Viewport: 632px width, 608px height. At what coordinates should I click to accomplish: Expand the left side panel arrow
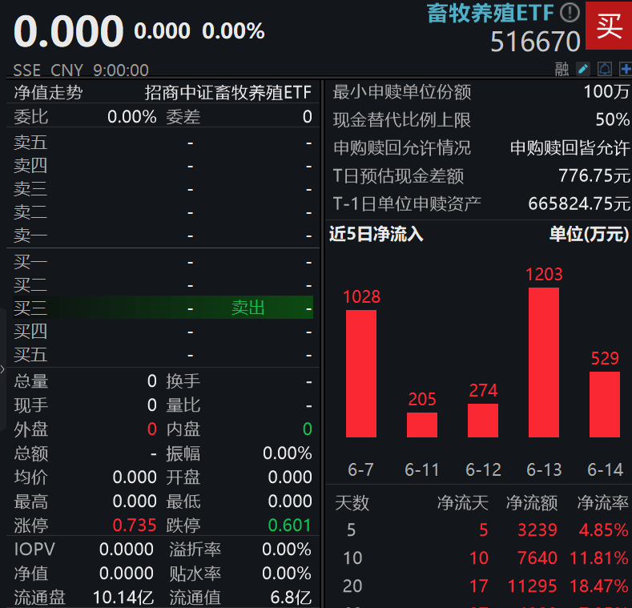(x=3, y=369)
